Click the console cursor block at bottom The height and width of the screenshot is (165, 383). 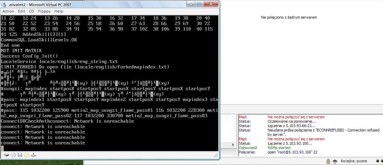pyautogui.click(x=2, y=148)
